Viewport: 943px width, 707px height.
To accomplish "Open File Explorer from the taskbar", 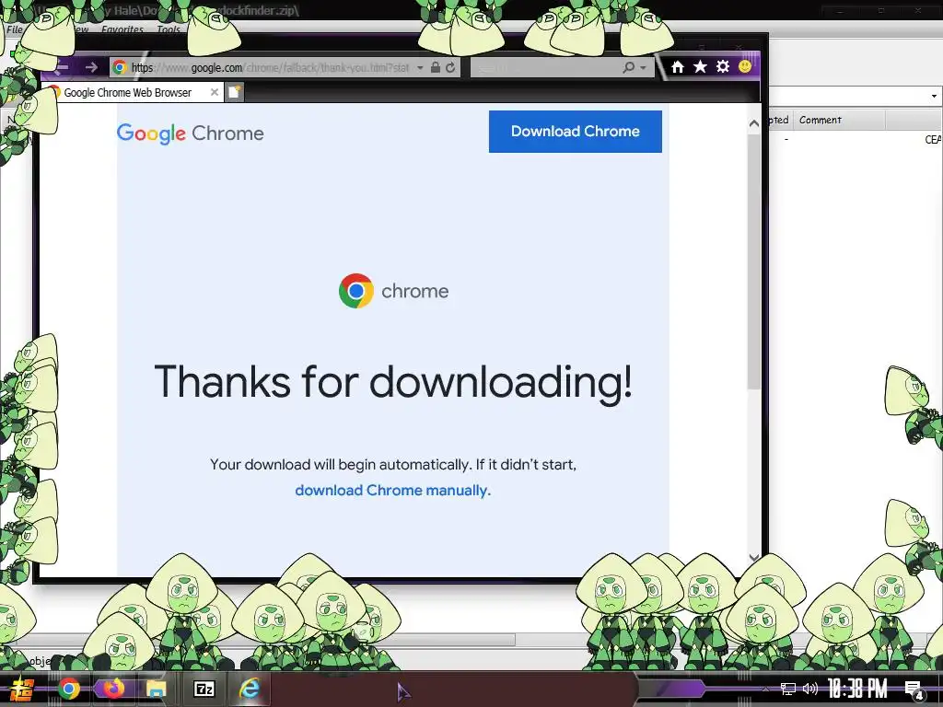I will pyautogui.click(x=157, y=689).
